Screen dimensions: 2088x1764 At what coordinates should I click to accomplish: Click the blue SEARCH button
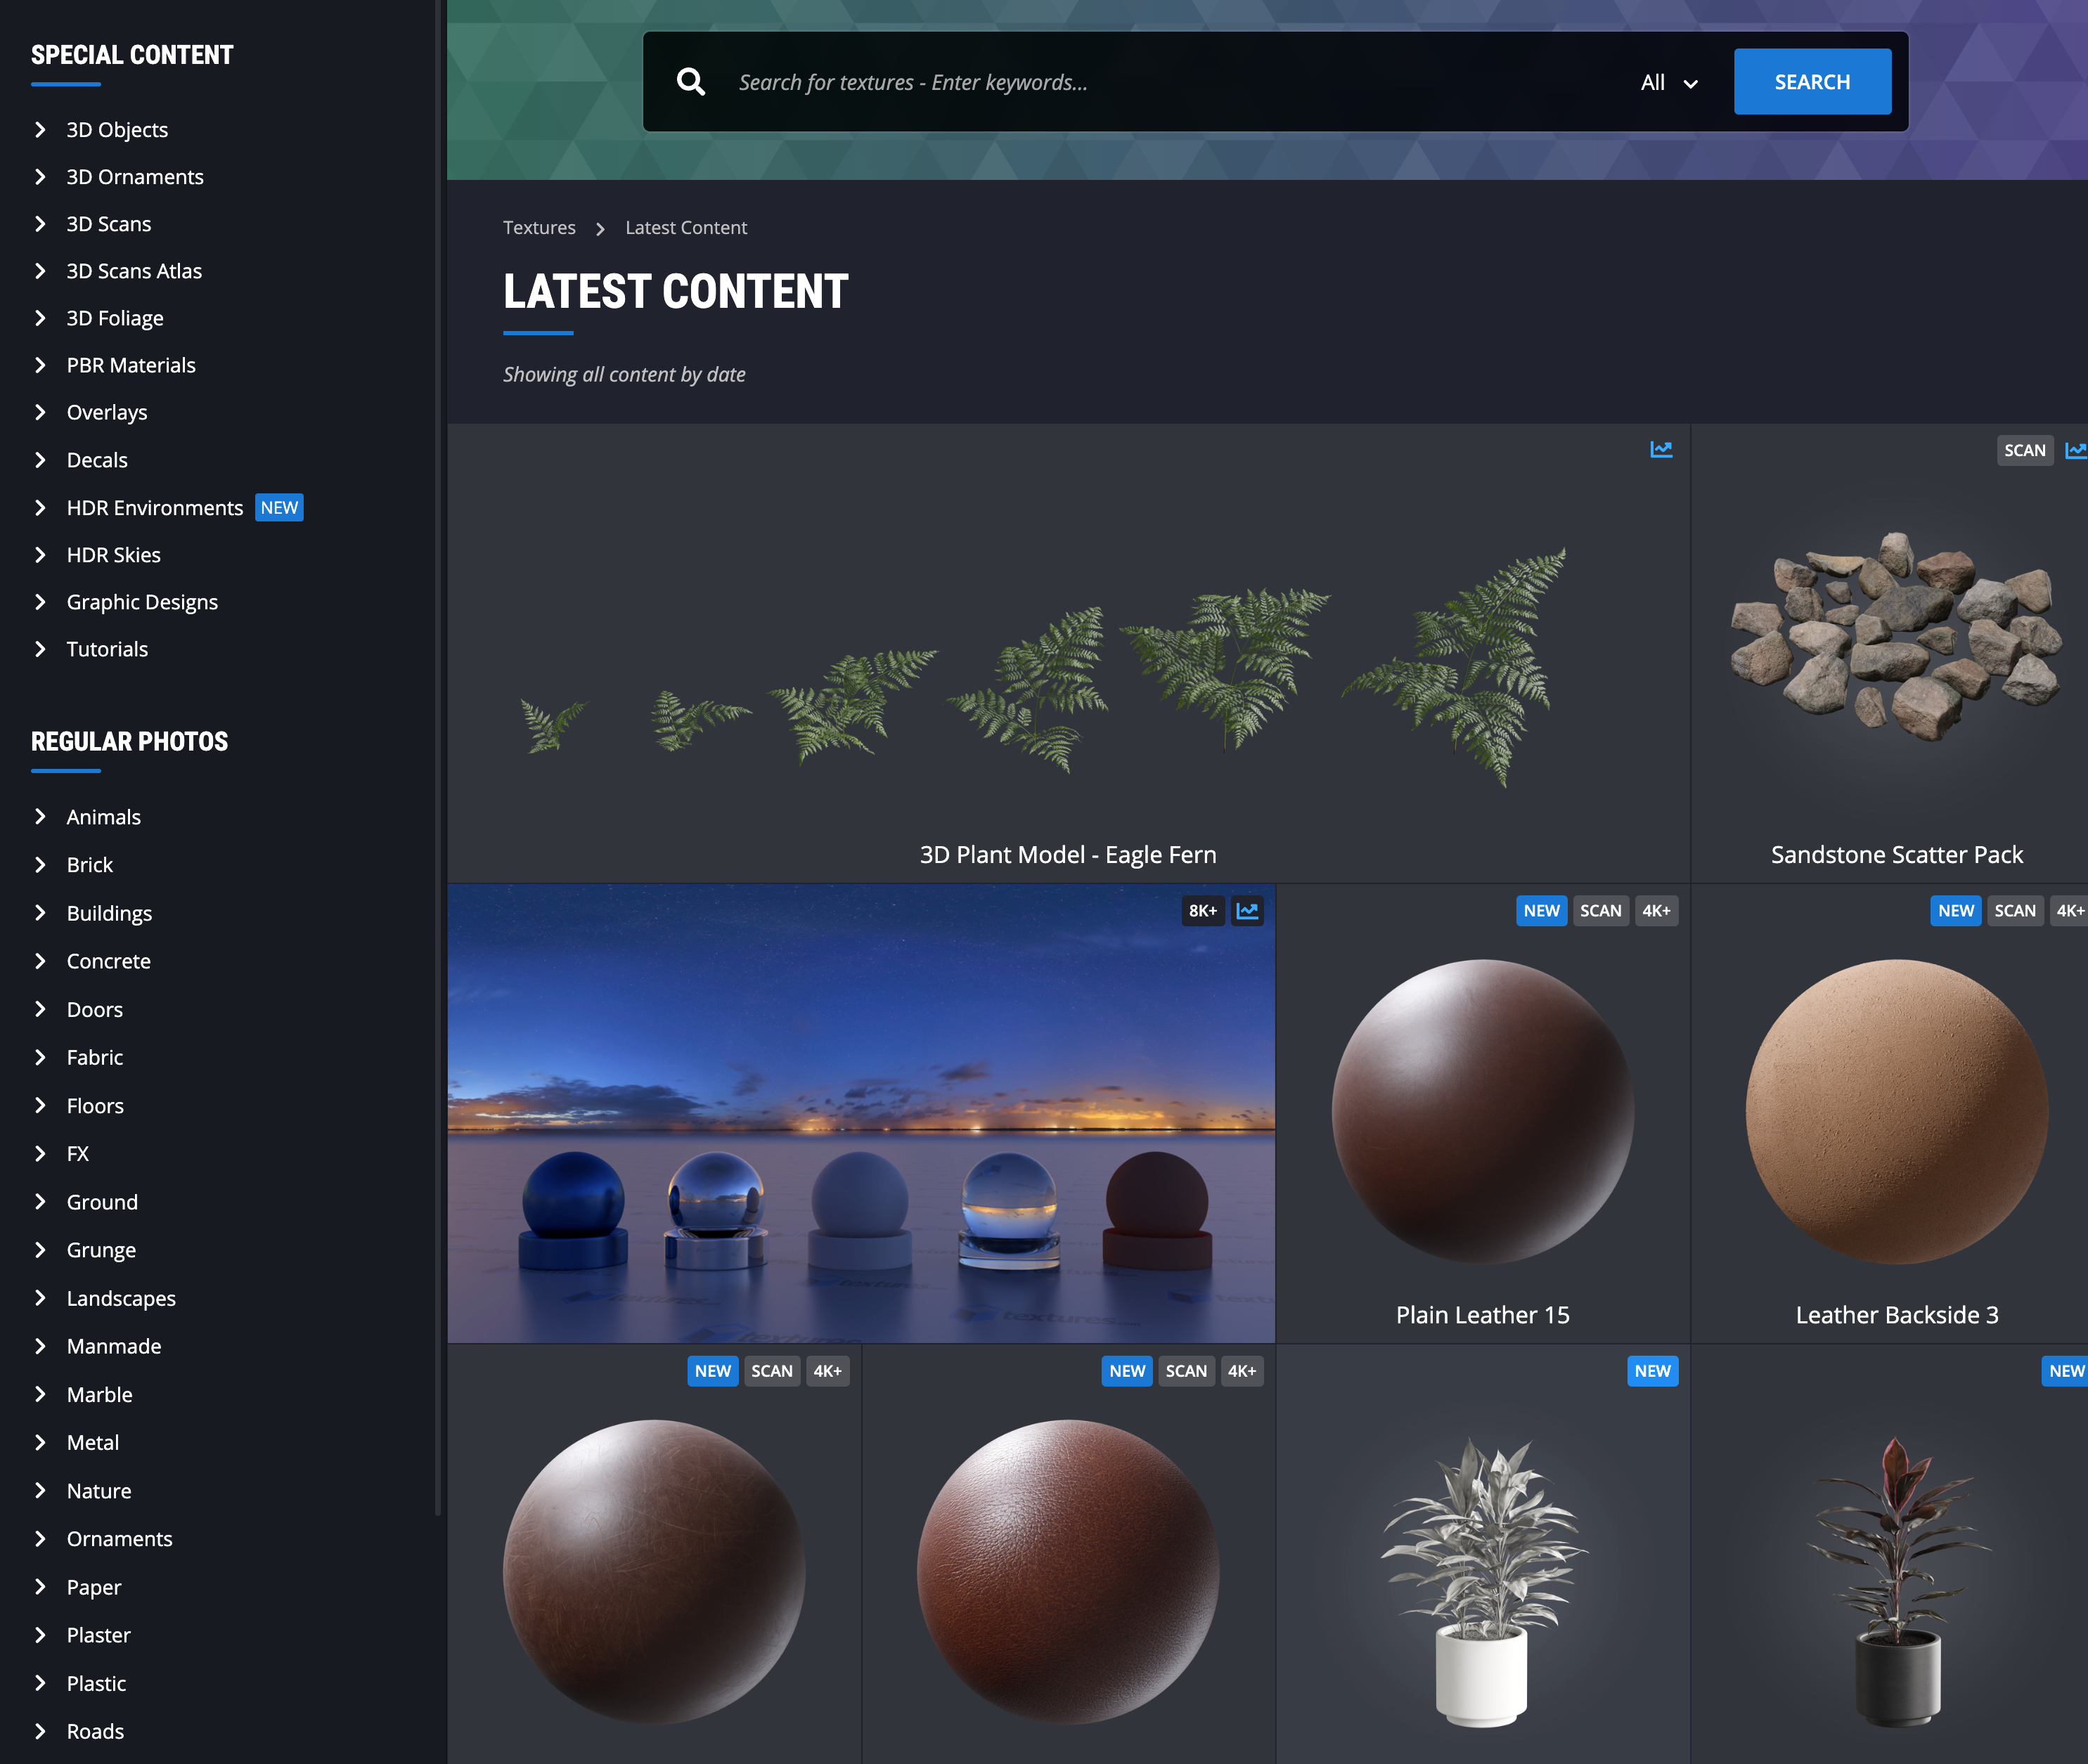click(1812, 82)
